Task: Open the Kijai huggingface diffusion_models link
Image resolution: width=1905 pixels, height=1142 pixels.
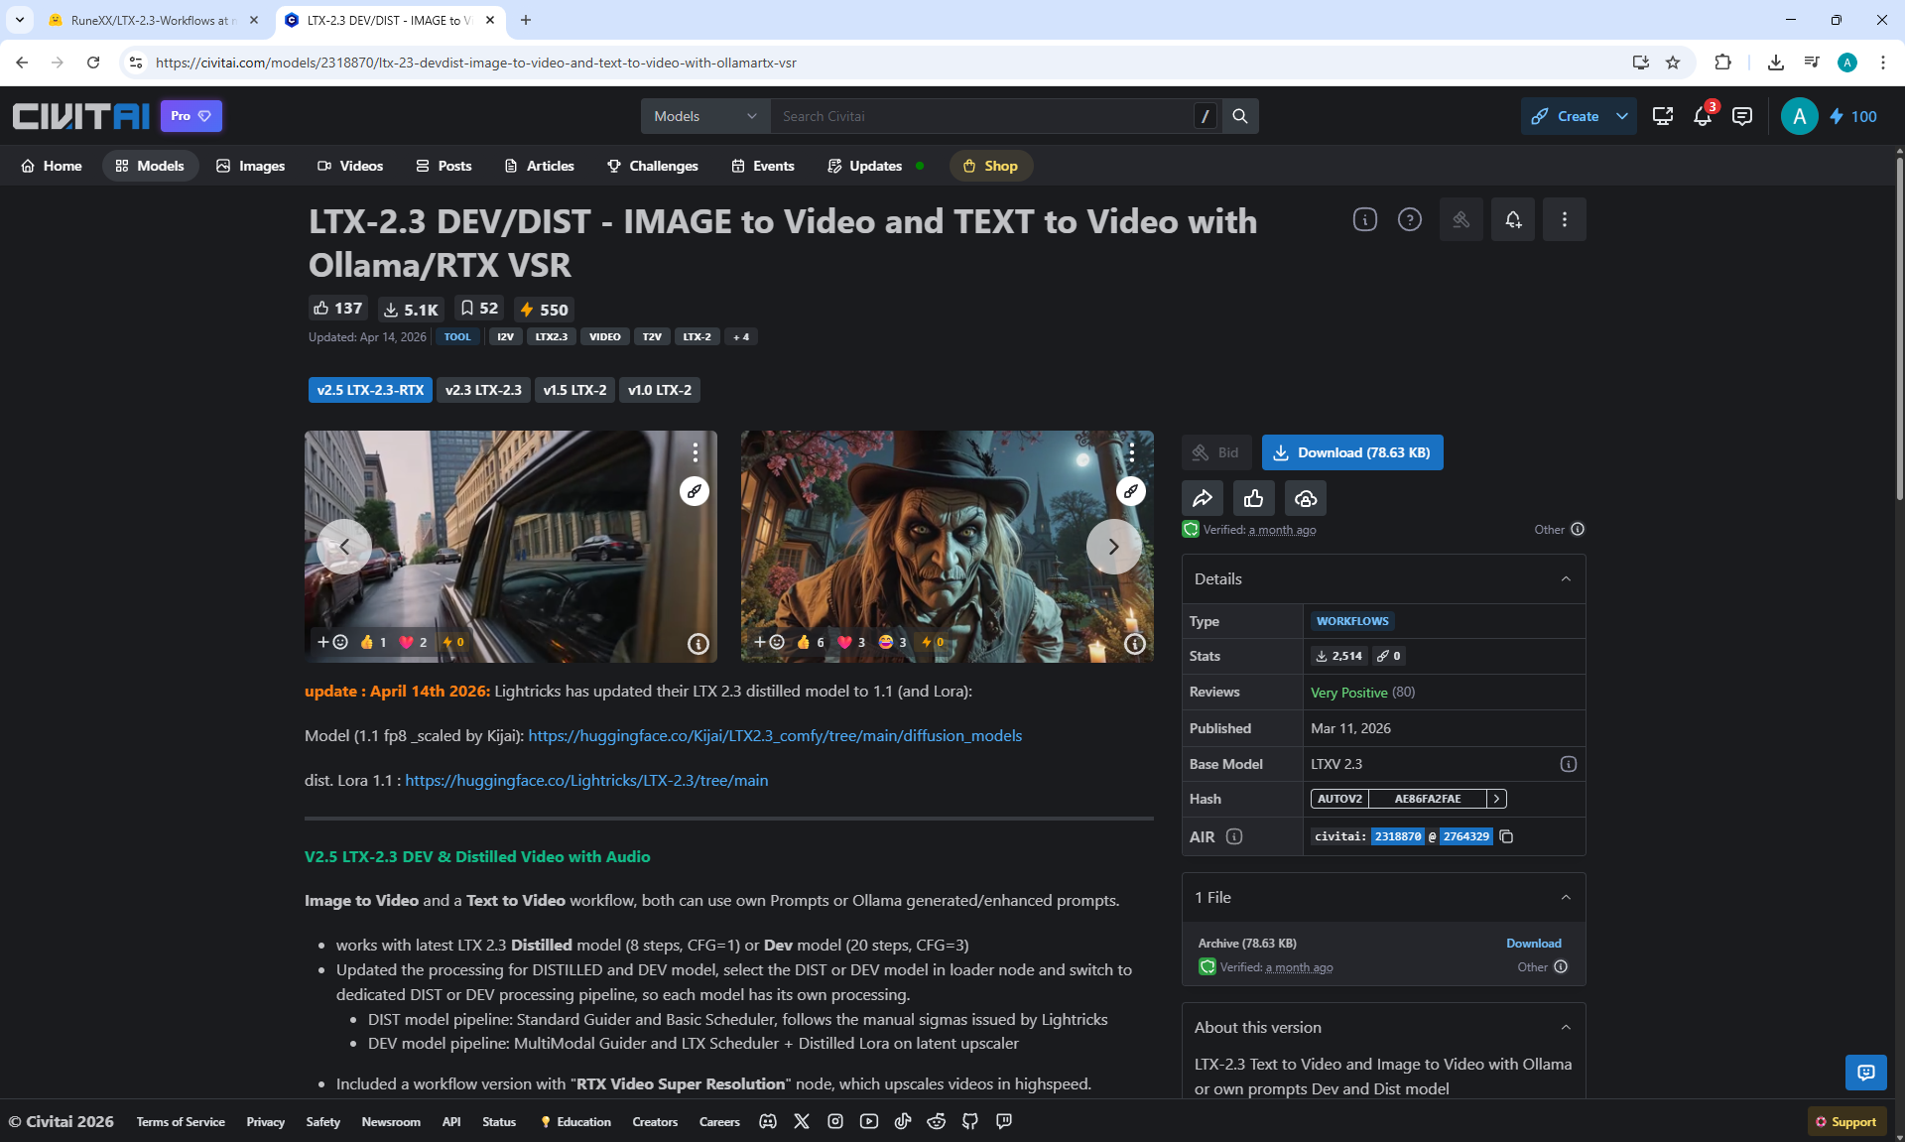Action: point(775,735)
